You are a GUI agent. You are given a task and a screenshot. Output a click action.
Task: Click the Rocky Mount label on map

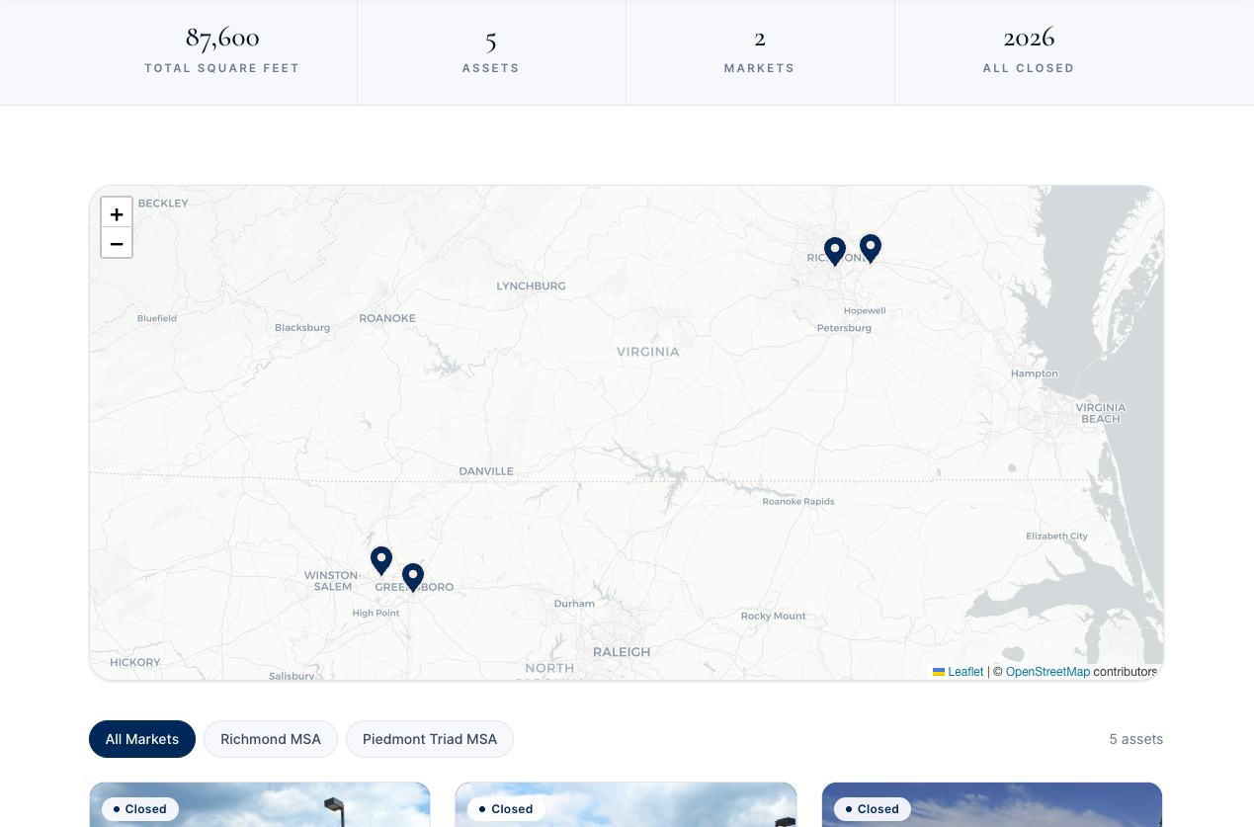[774, 617]
